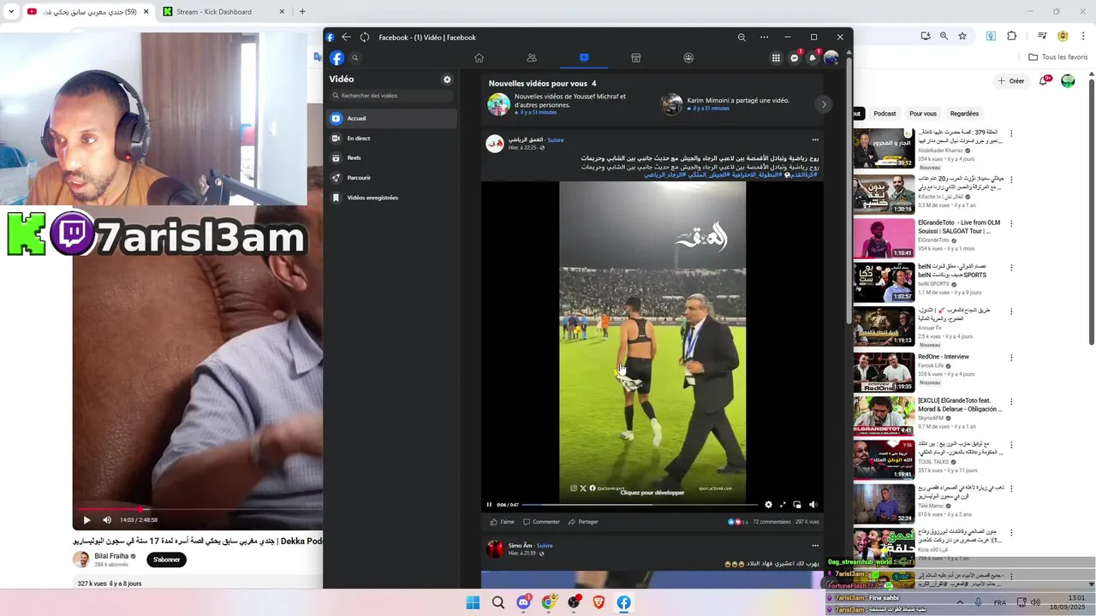The width and height of the screenshot is (1096, 616).
Task: Select Accueil in Video sidebar
Action: (x=392, y=118)
